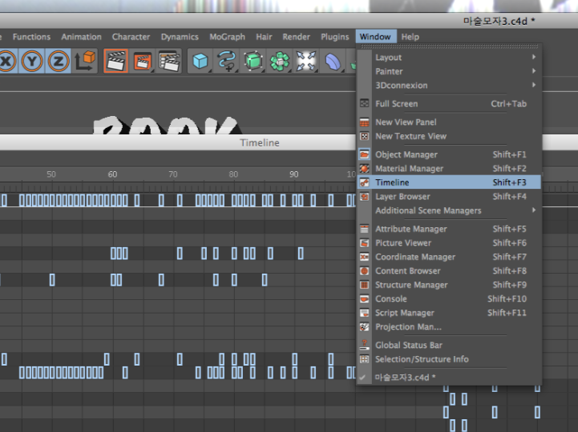Choose New Texture View entry
Screen dimensions: 578x432
point(449,136)
